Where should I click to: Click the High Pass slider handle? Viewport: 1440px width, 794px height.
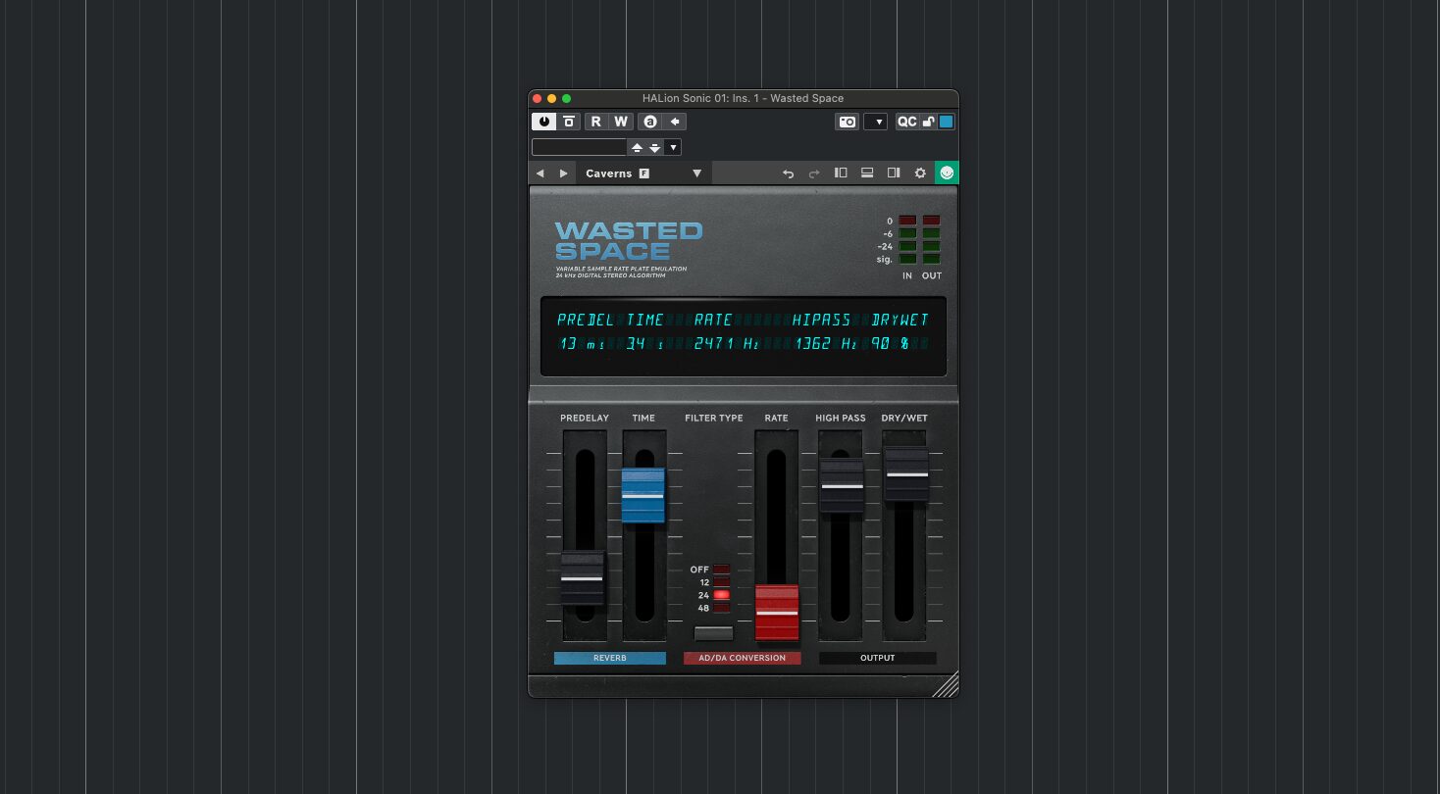click(x=842, y=485)
